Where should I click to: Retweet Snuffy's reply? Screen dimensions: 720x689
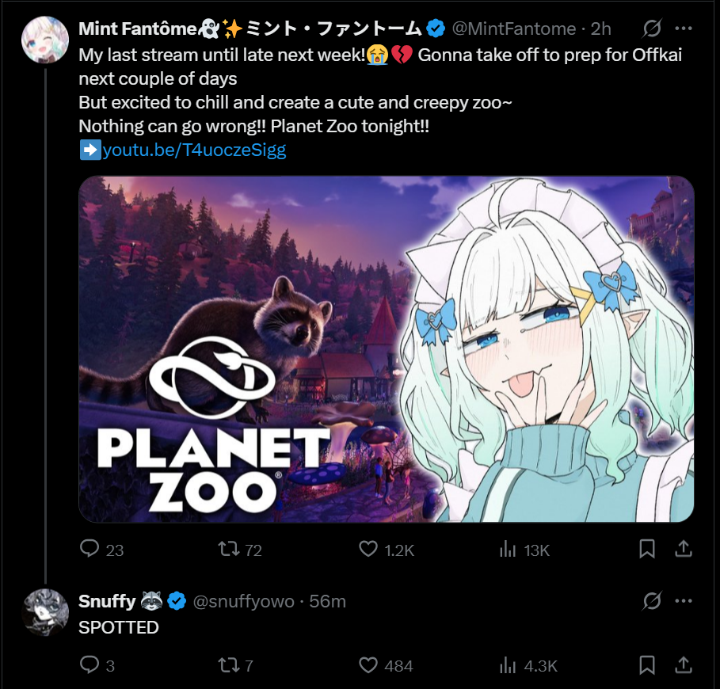229,665
